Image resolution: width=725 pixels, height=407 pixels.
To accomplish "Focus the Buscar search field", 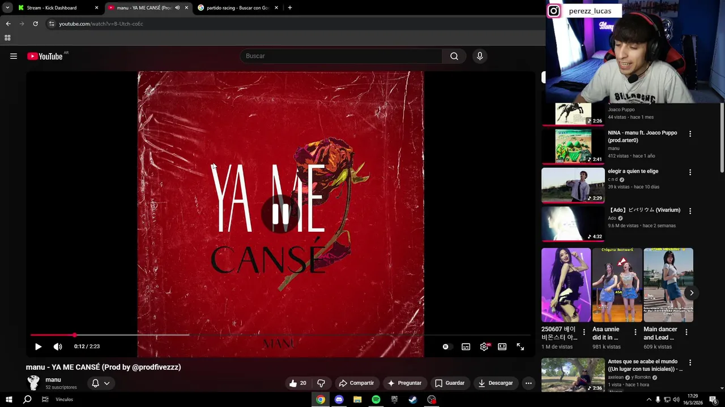I will (342, 56).
